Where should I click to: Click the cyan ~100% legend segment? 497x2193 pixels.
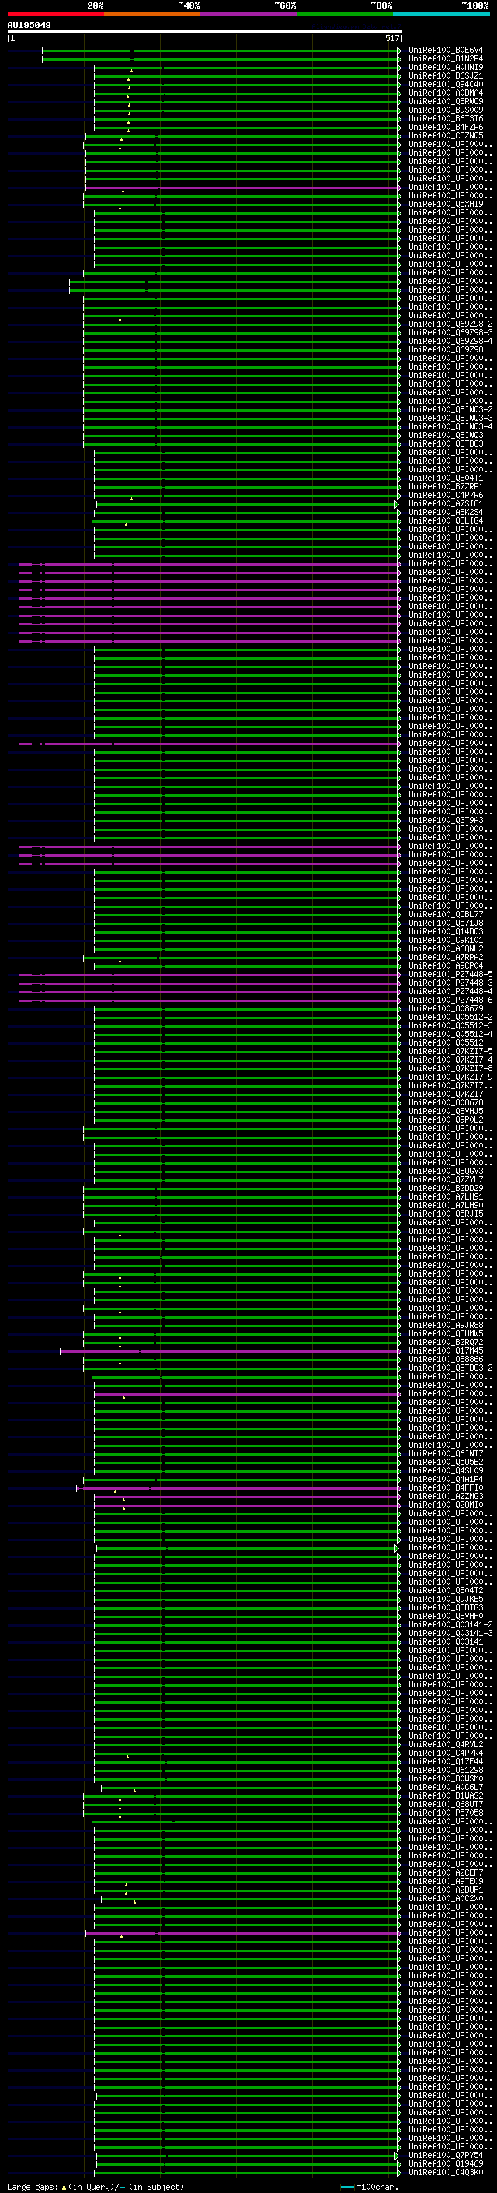441,14
